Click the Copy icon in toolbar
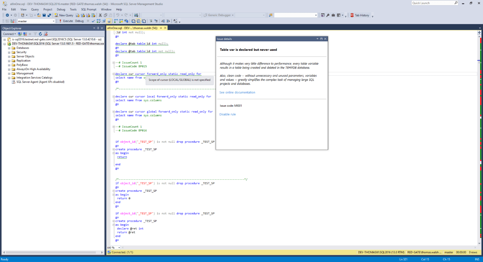This screenshot has height=262, width=483. point(105,15)
